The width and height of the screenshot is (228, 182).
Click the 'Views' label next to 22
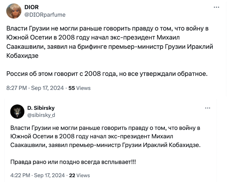[x=83, y=175]
